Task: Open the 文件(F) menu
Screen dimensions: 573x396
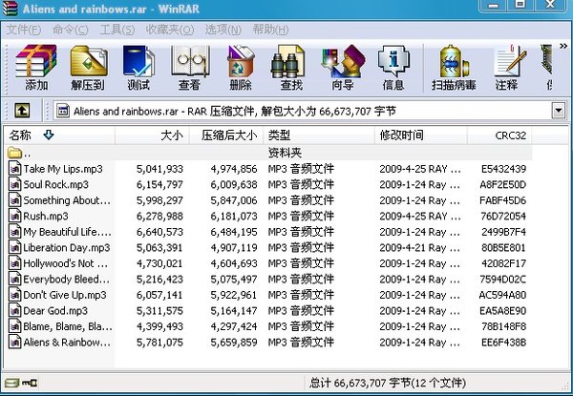Action: coord(24,30)
